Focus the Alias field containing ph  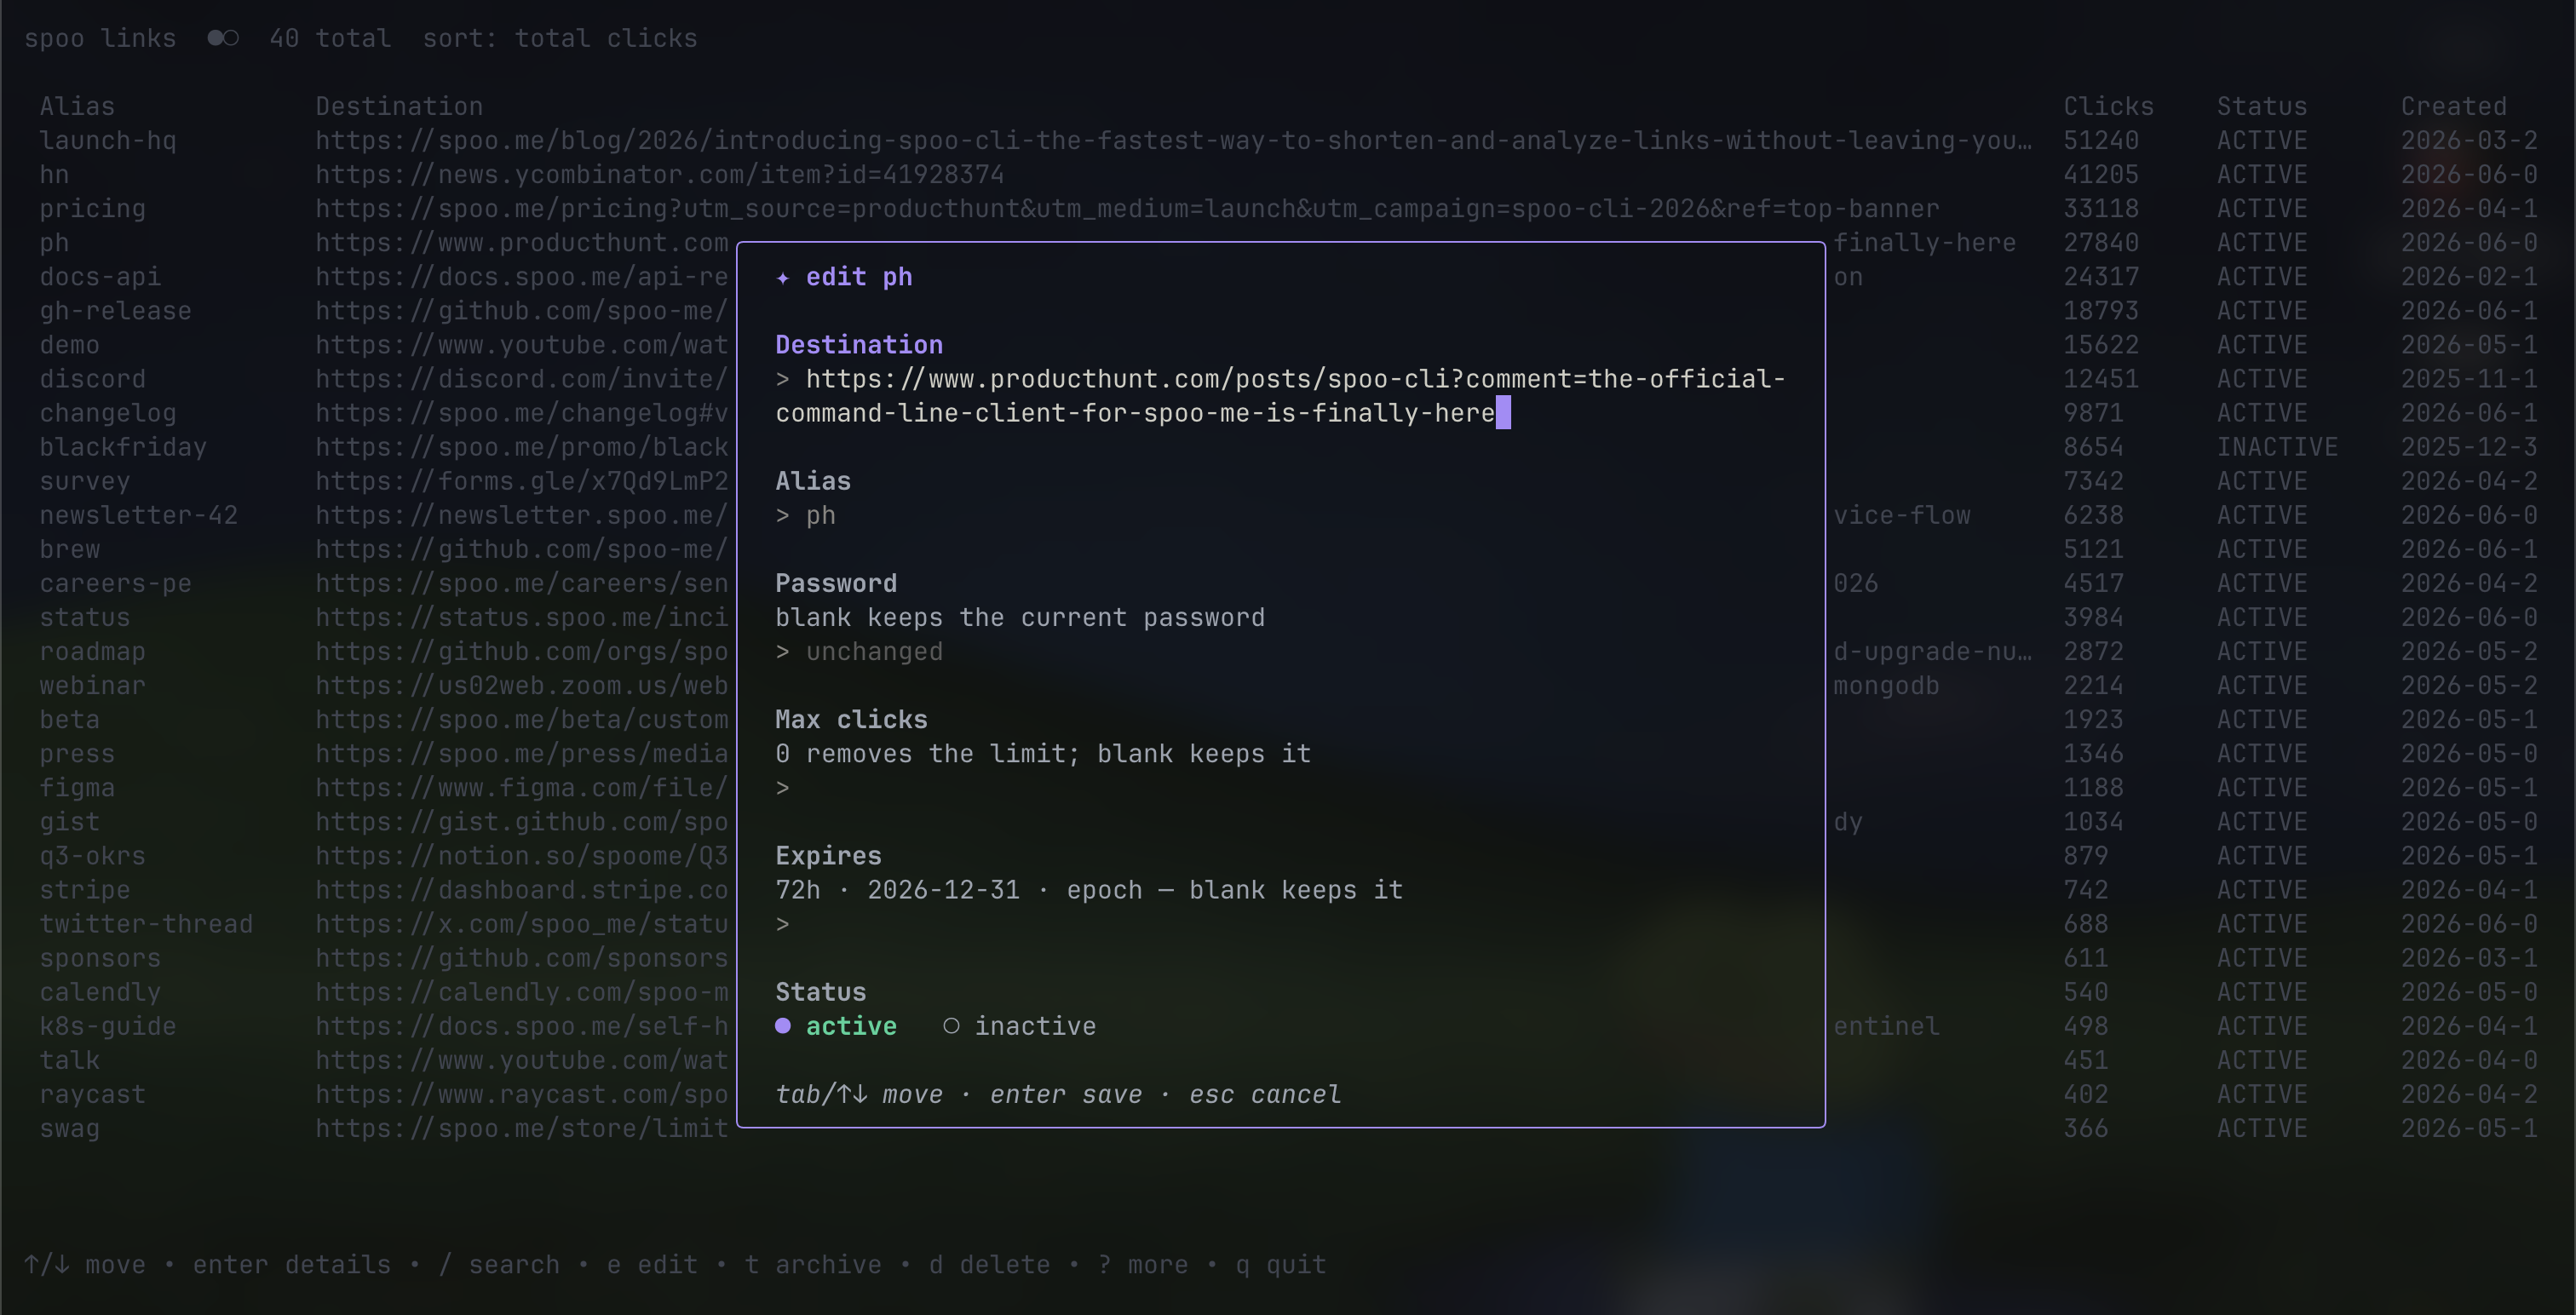pyautogui.click(x=1280, y=515)
